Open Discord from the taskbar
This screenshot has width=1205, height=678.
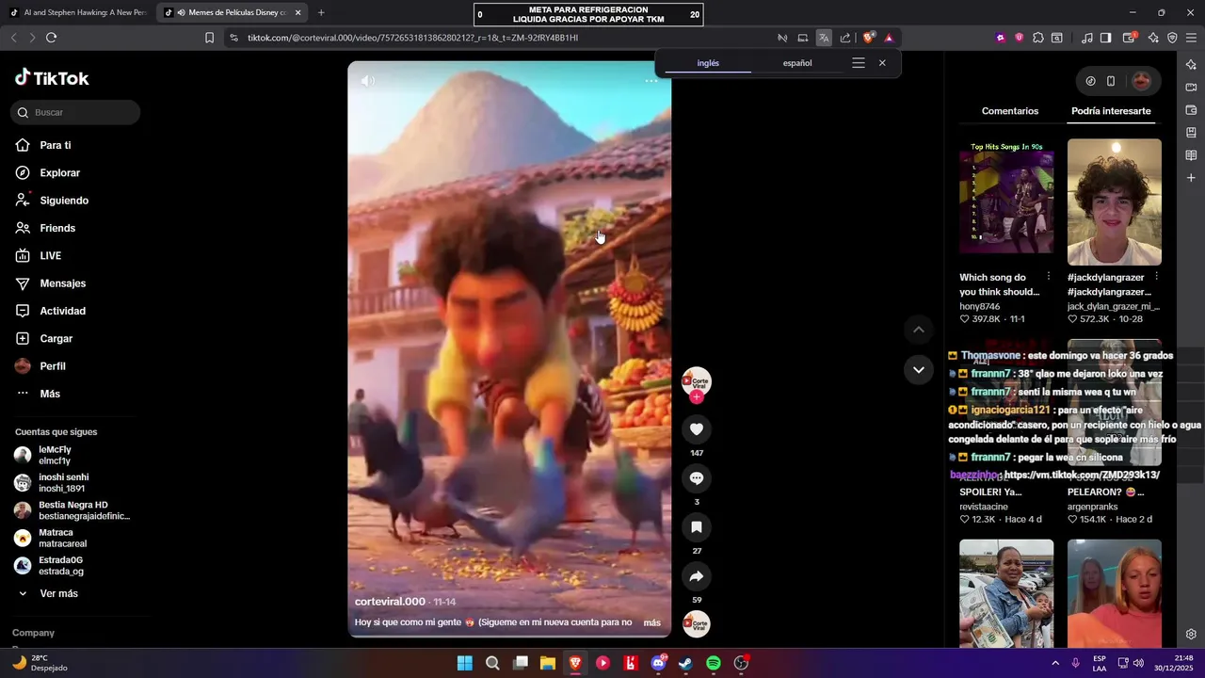click(x=658, y=663)
